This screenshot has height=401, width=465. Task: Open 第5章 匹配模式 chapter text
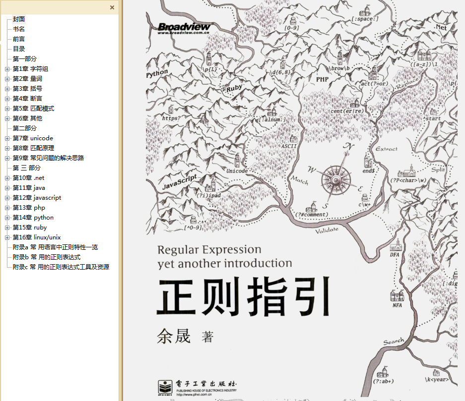click(33, 109)
